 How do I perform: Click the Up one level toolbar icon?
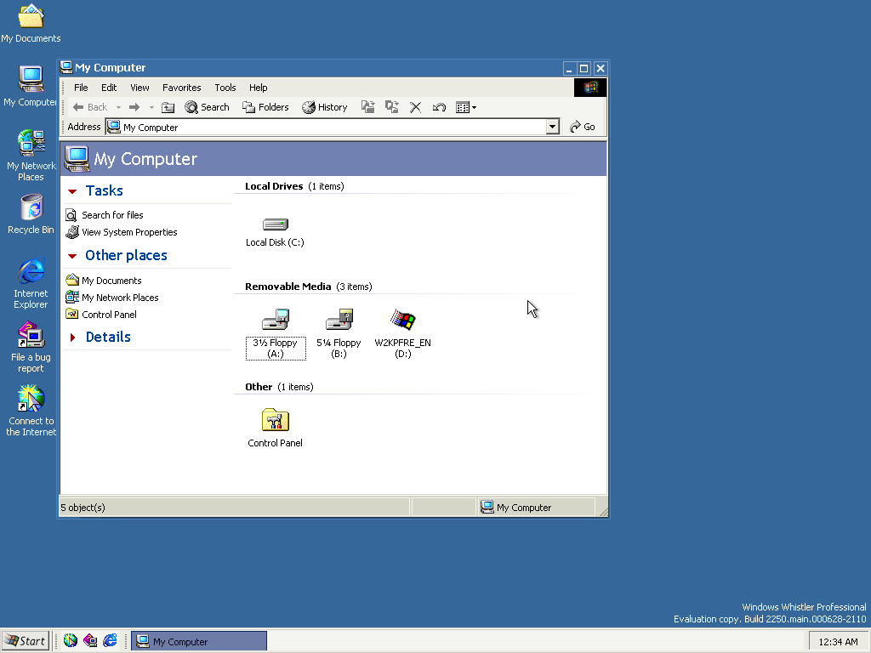pyautogui.click(x=168, y=107)
